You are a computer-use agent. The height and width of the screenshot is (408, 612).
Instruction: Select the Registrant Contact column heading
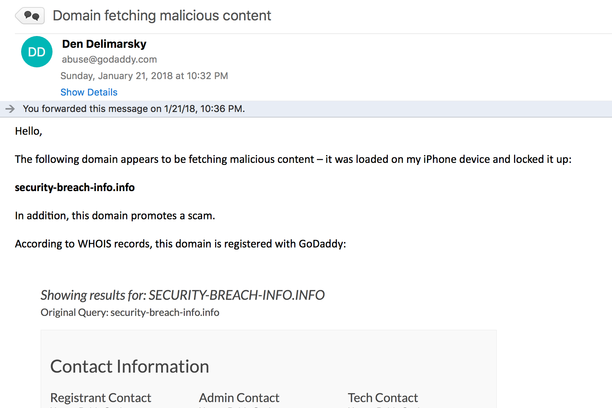[101, 398]
